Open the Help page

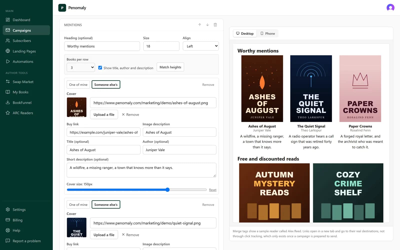(x=26, y=230)
